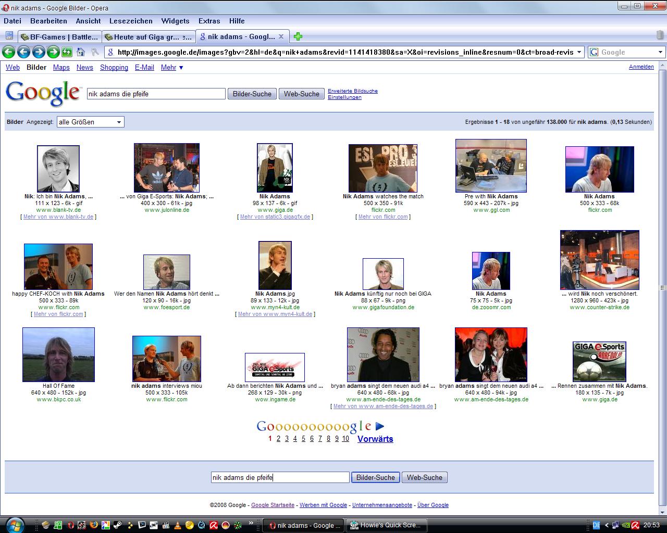
Task: Click the DE language indicator in tray
Action: click(596, 525)
